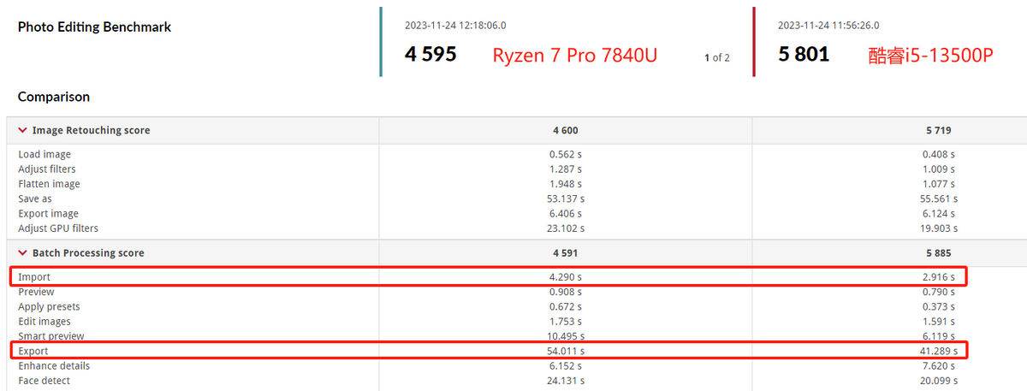The width and height of the screenshot is (1027, 391).
Task: Click the 6.152 s Enhance details value
Action: pyautogui.click(x=566, y=365)
